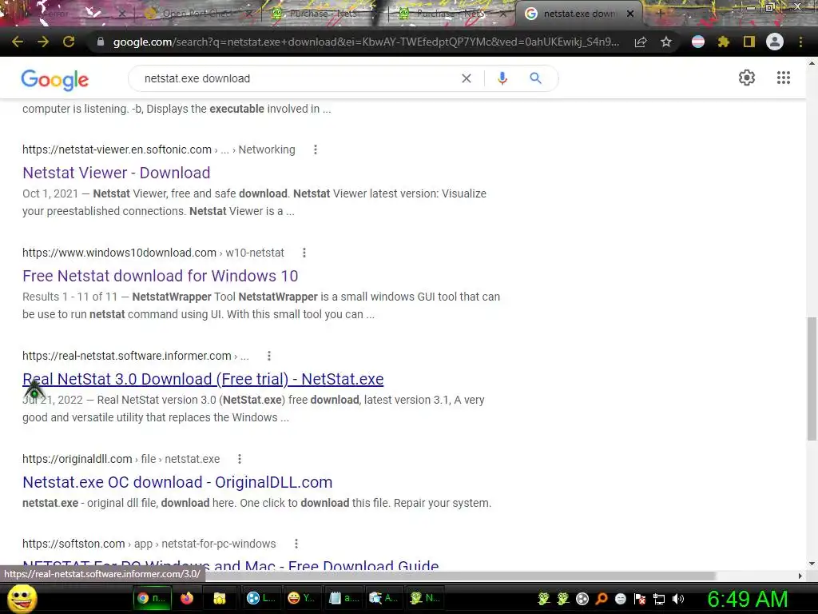Viewport: 818px width, 614px height.
Task: Open options for windows10download result
Action: (304, 253)
